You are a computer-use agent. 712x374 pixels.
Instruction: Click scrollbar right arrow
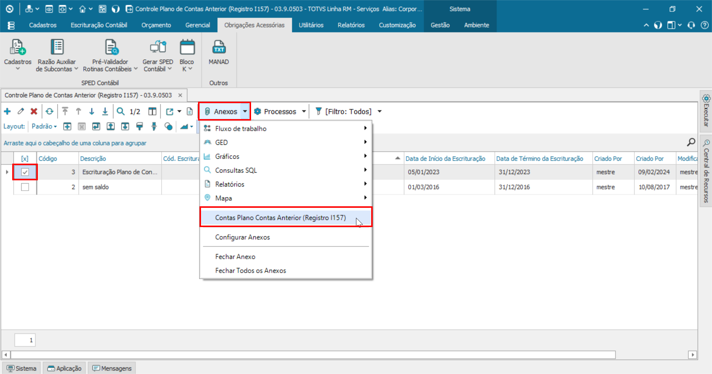[x=692, y=355]
